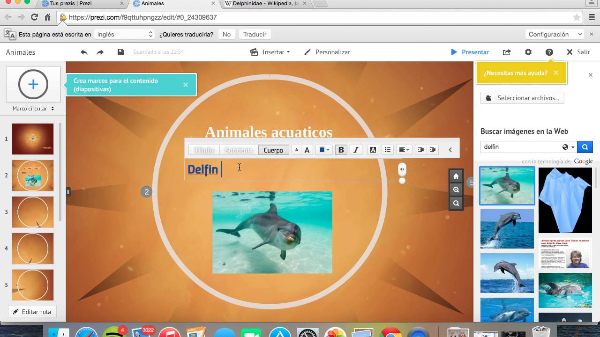The height and width of the screenshot is (337, 600).
Task: Toggle bullet list formatting
Action: click(x=388, y=150)
